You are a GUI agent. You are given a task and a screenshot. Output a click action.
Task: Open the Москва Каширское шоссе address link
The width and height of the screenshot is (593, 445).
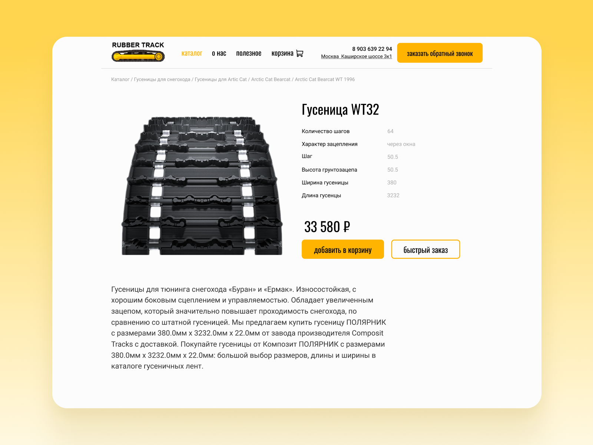pyautogui.click(x=357, y=56)
